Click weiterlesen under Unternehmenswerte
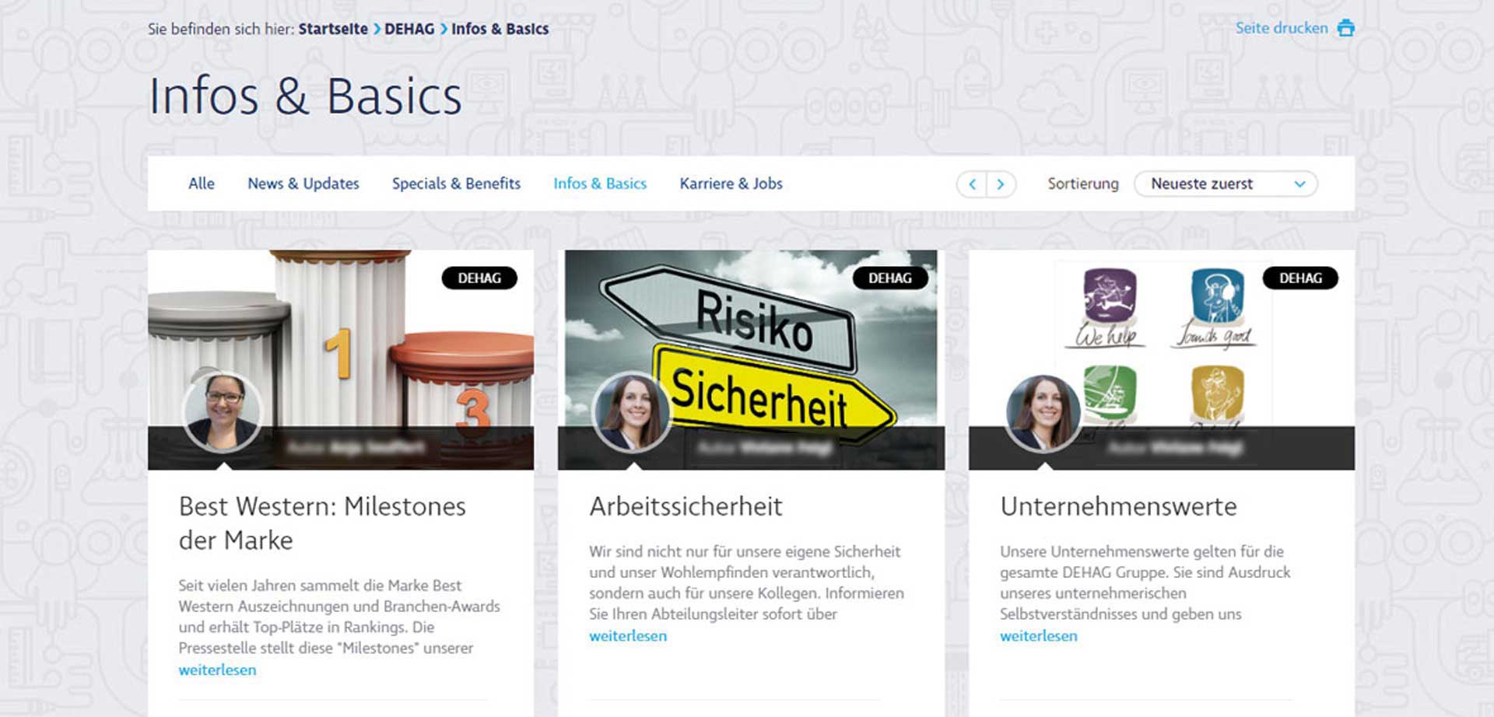Image resolution: width=1494 pixels, height=717 pixels. click(x=1039, y=636)
